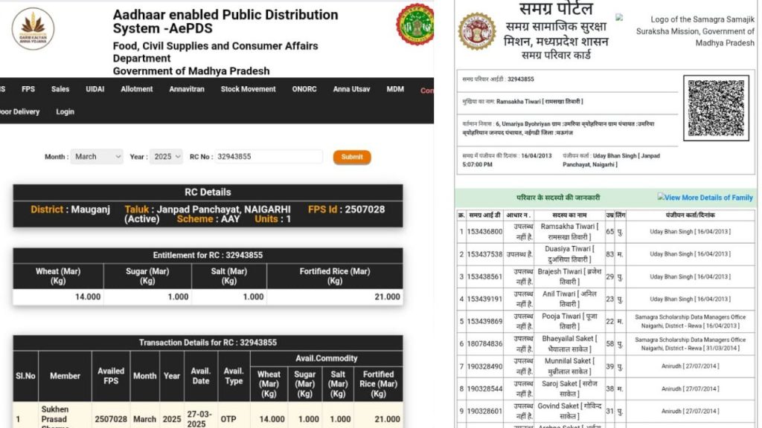
Task: Open the FPS menu item
Action: pyautogui.click(x=28, y=89)
